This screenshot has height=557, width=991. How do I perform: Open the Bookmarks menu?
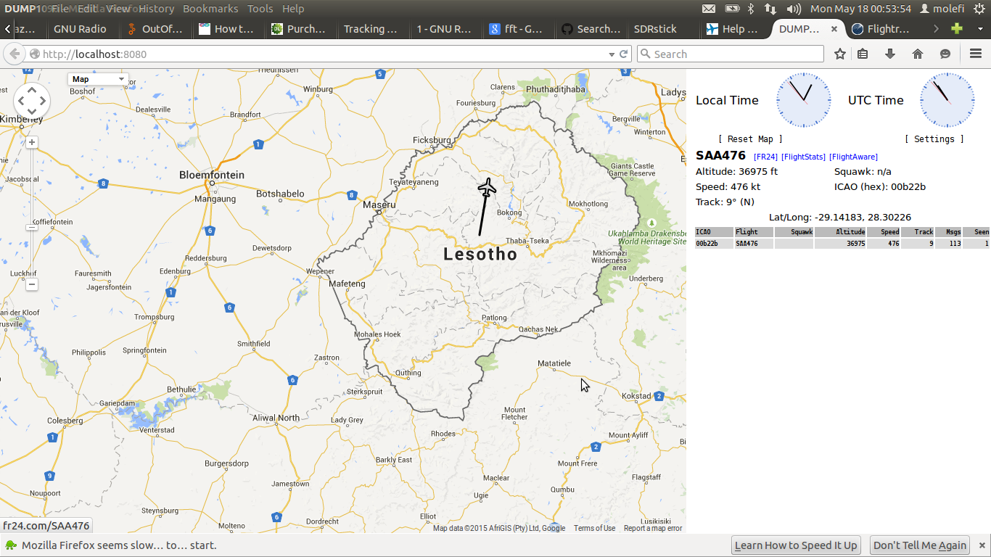click(210, 9)
